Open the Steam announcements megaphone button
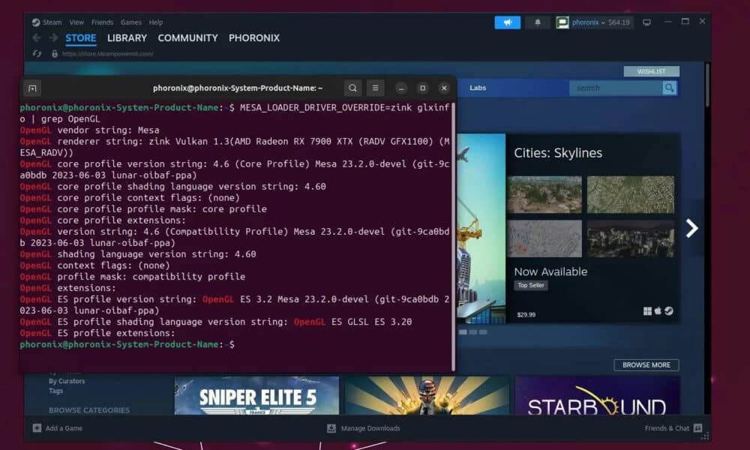The width and height of the screenshot is (750, 450). (x=508, y=22)
